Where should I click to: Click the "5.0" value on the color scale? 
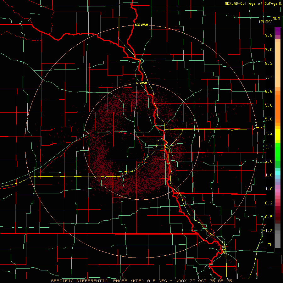click(269, 119)
